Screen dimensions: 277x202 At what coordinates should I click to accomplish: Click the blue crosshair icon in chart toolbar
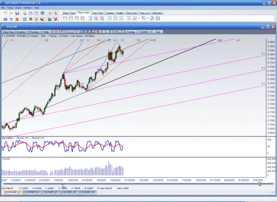point(116,32)
